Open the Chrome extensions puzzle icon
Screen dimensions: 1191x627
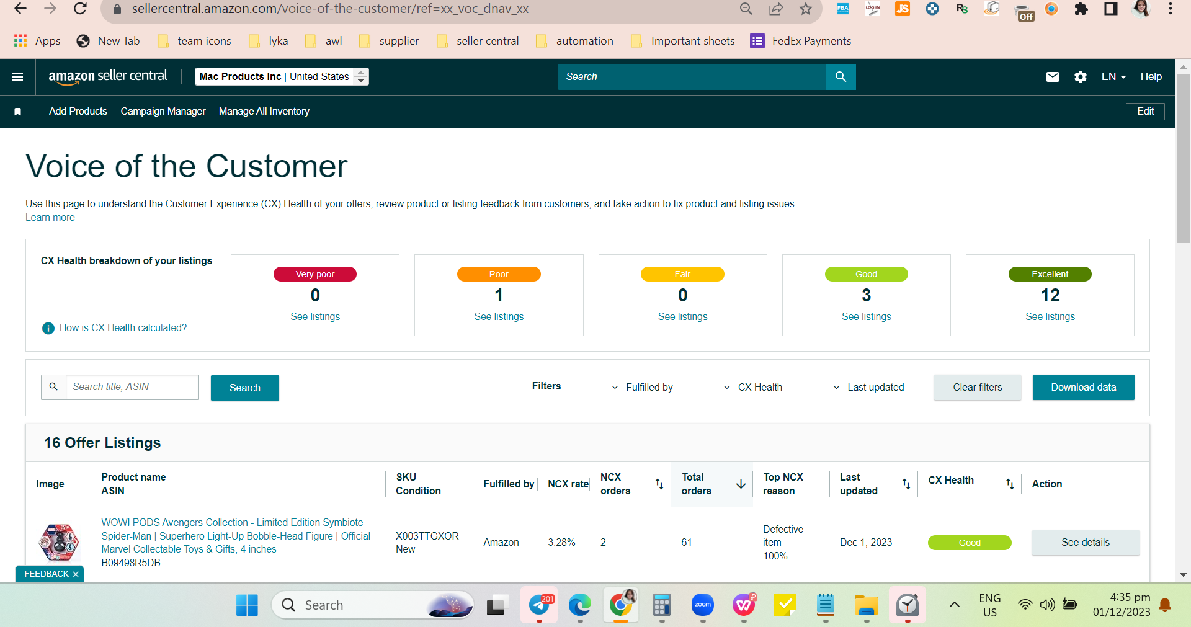point(1081,9)
